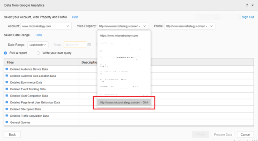Viewport: 258px width, 141px height.
Task: Open Detailed Traffic Acquisition Data folder
Action: [29, 116]
